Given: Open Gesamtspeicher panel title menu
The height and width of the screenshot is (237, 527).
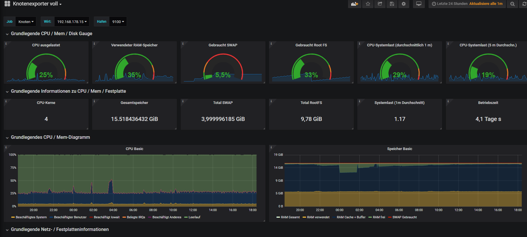Looking at the screenshot, I should tap(134, 103).
